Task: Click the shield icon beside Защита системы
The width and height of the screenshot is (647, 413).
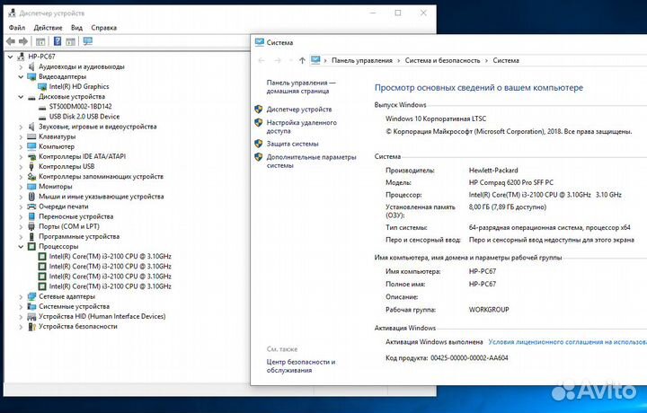Action: click(x=258, y=144)
